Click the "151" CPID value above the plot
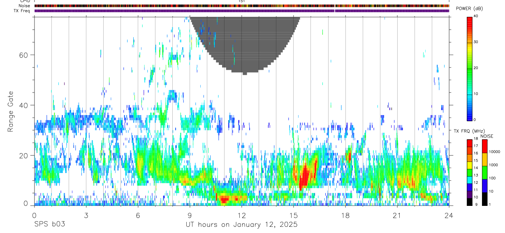Image resolution: width=505 pixels, height=233 pixels. pyautogui.click(x=242, y=1)
